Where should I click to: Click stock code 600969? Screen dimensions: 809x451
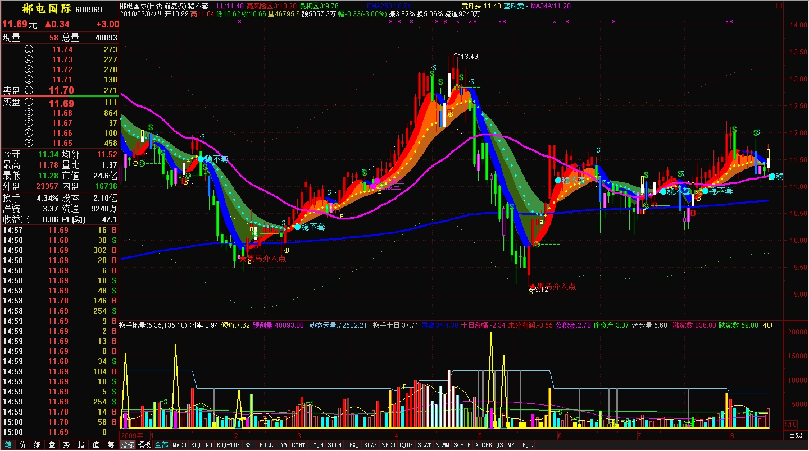[x=89, y=10]
